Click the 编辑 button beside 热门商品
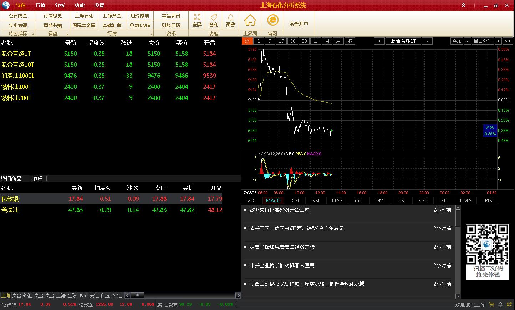This screenshot has height=310, width=515. pyautogui.click(x=38, y=178)
